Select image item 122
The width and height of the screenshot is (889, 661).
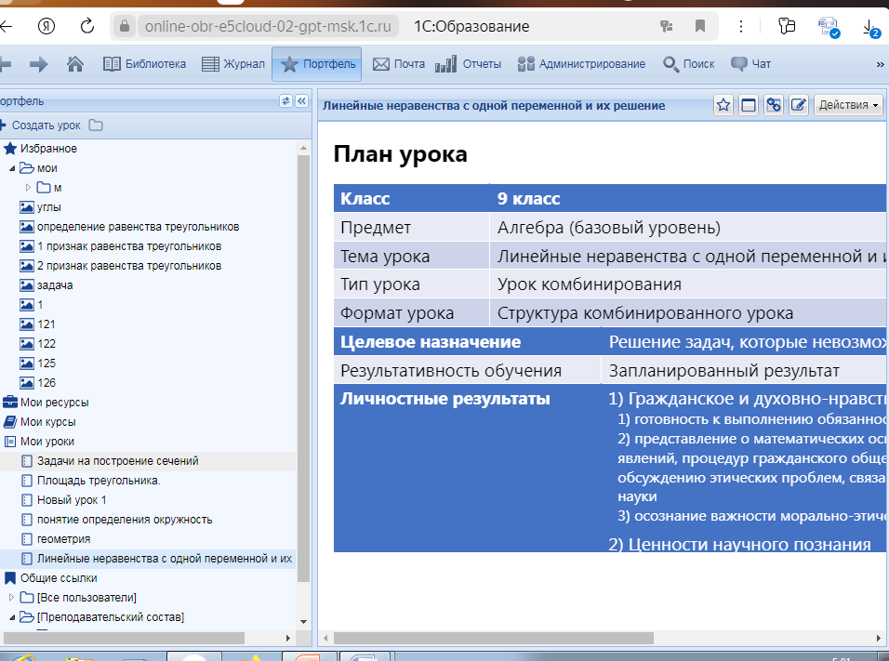tap(46, 344)
